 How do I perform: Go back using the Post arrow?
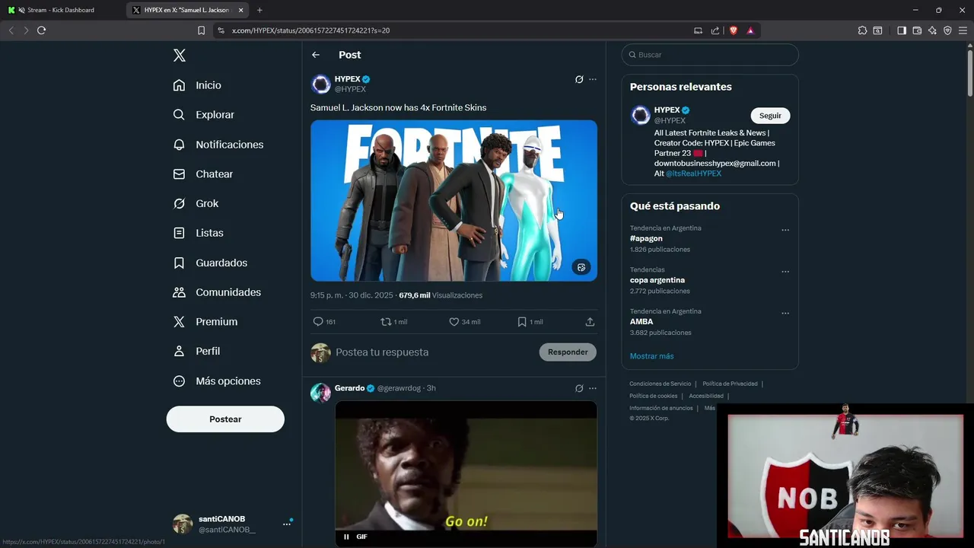pyautogui.click(x=316, y=55)
